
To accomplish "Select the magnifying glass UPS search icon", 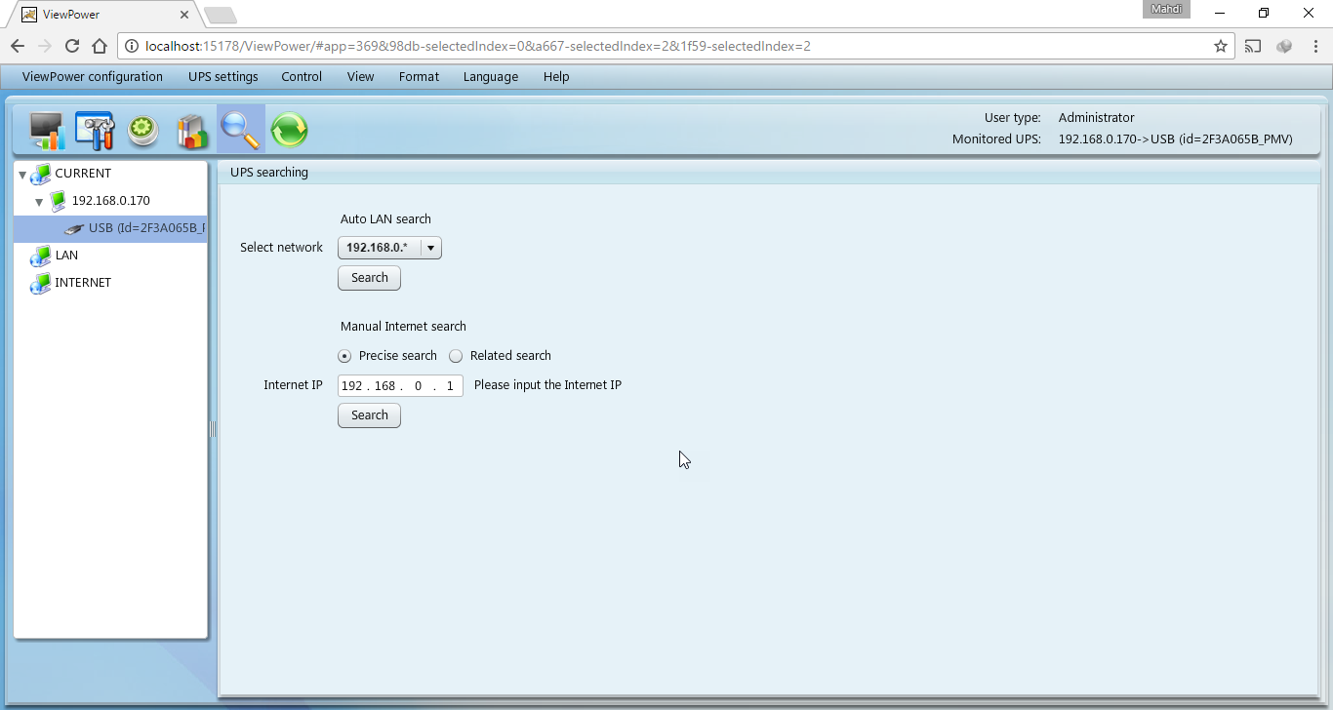I will pos(240,130).
